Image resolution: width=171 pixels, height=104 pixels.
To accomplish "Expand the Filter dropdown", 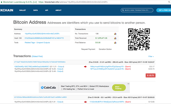I will point(151,56).
